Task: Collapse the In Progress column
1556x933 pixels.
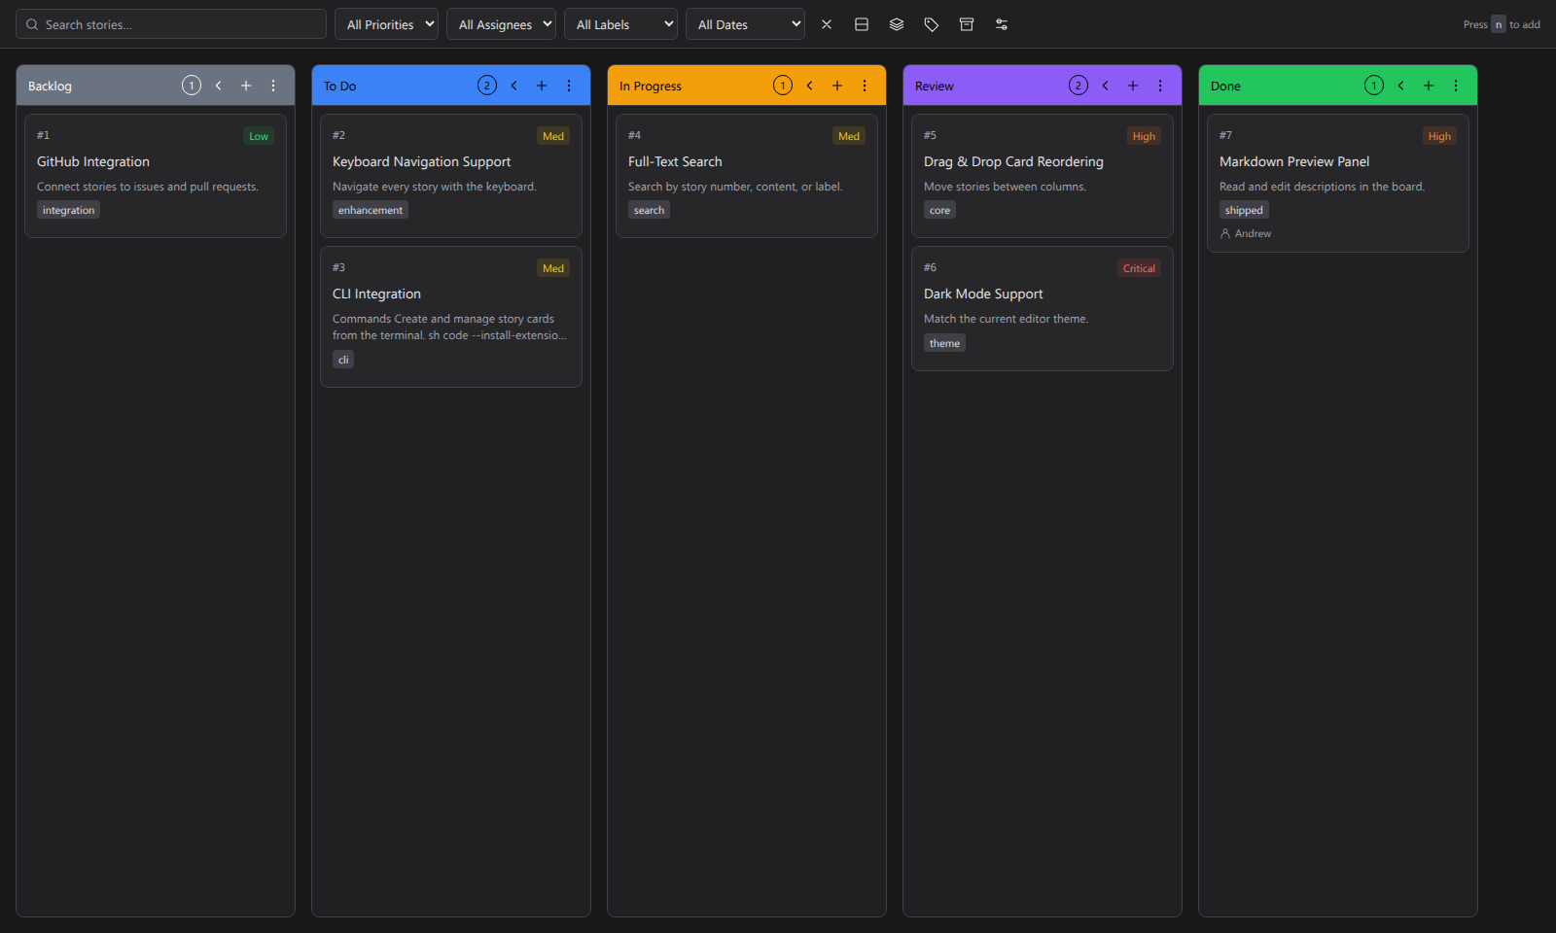Action: [x=810, y=86]
